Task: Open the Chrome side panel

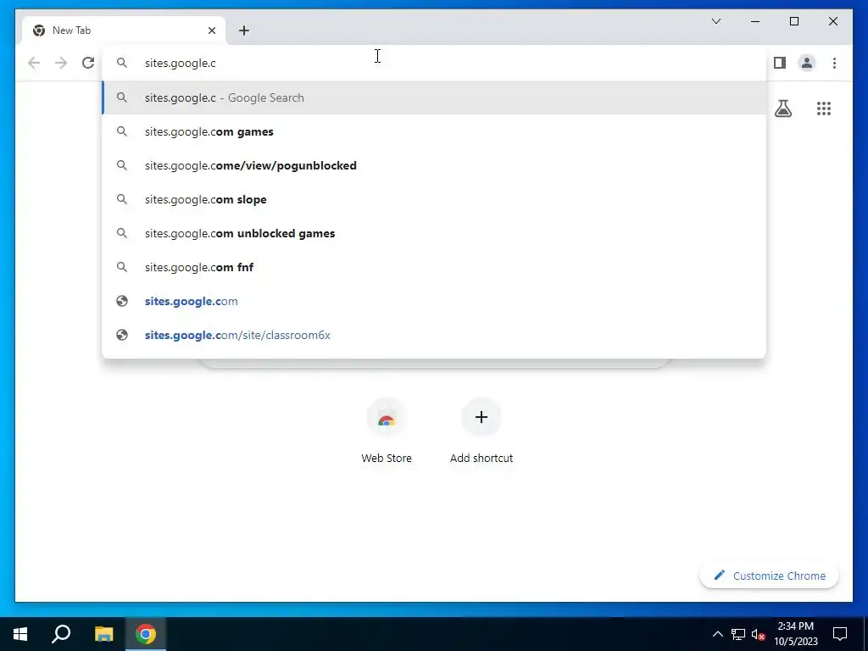Action: point(780,63)
